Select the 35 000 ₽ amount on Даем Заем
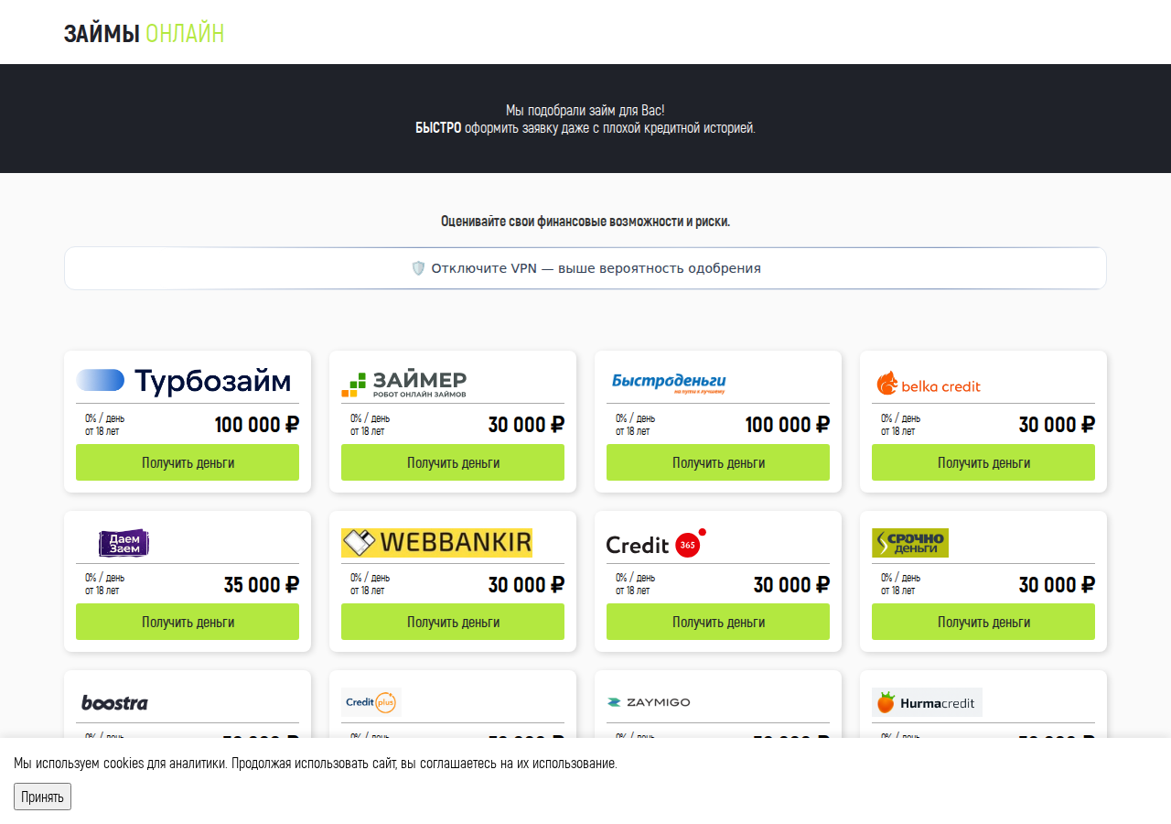 point(262,584)
